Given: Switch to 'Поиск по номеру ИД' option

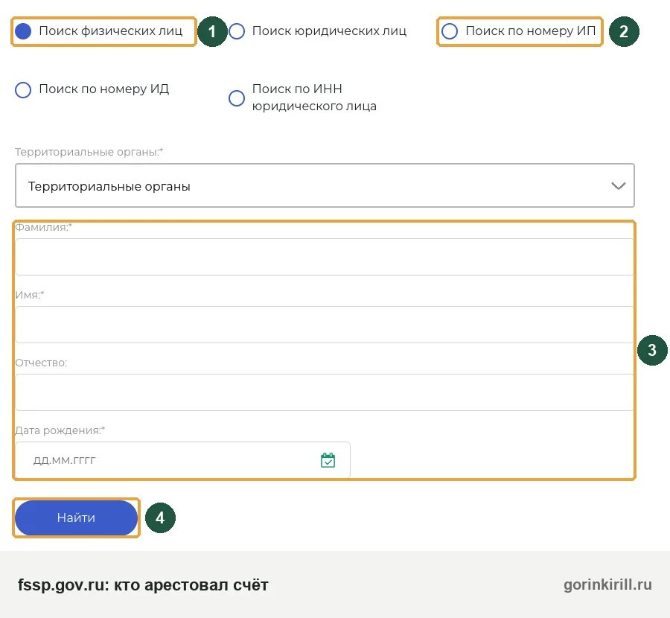Looking at the screenshot, I should (x=23, y=90).
